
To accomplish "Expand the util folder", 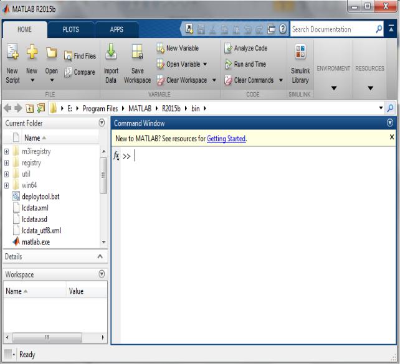I will [x=7, y=174].
